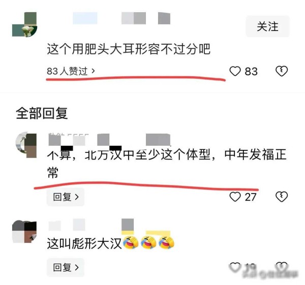The width and height of the screenshot is (305, 285).
Task: Open the top commenter's avatar
Action: [24, 24]
